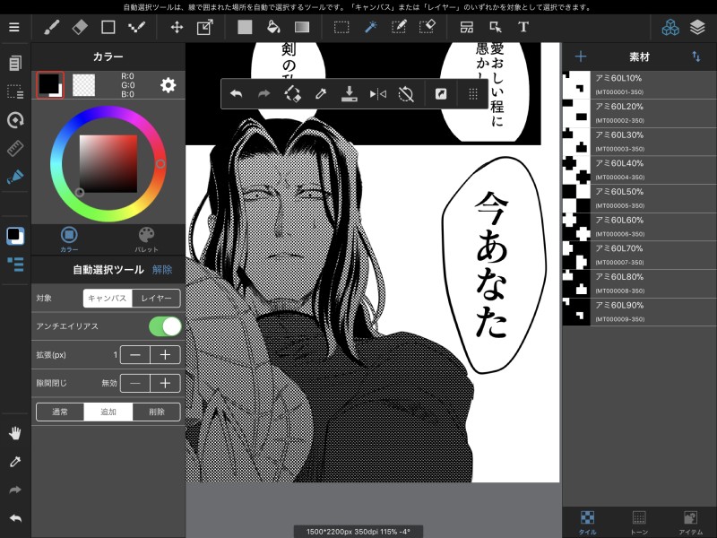The width and height of the screenshot is (717, 538).
Task: Click the flip horizontal icon in the floating toolbar
Action: coord(377,94)
